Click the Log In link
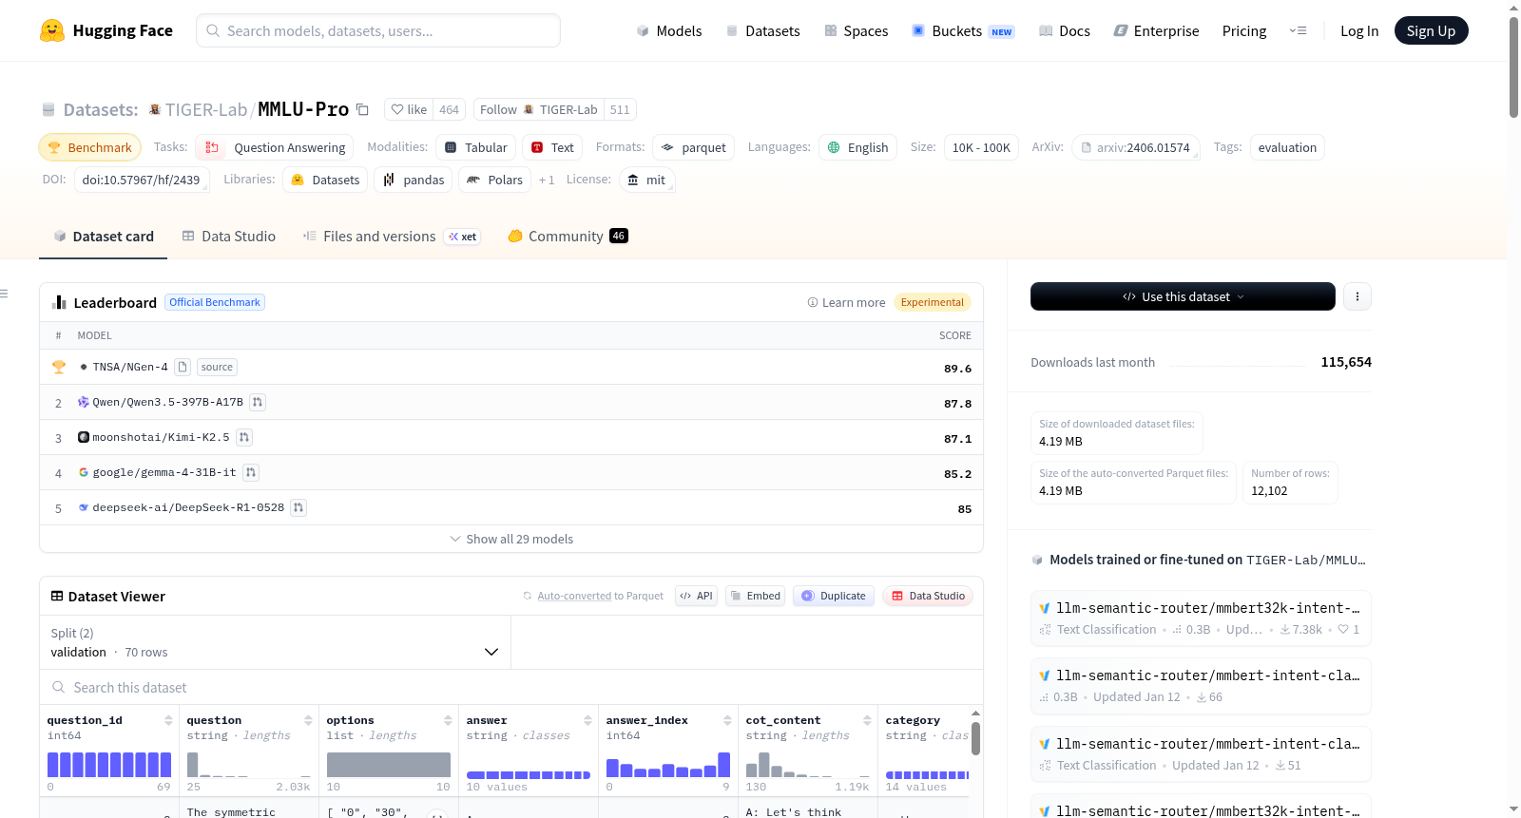This screenshot has height=818, width=1521. [x=1359, y=30]
